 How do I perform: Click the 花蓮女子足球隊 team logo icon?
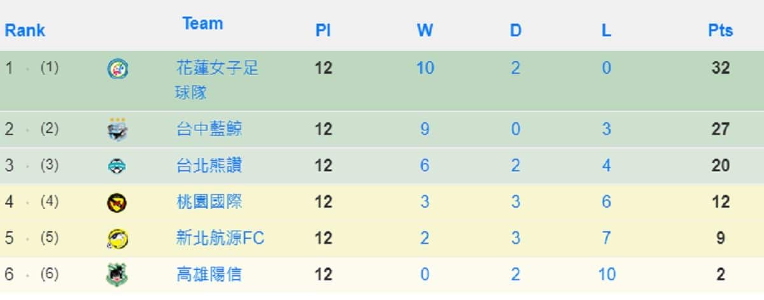point(118,68)
